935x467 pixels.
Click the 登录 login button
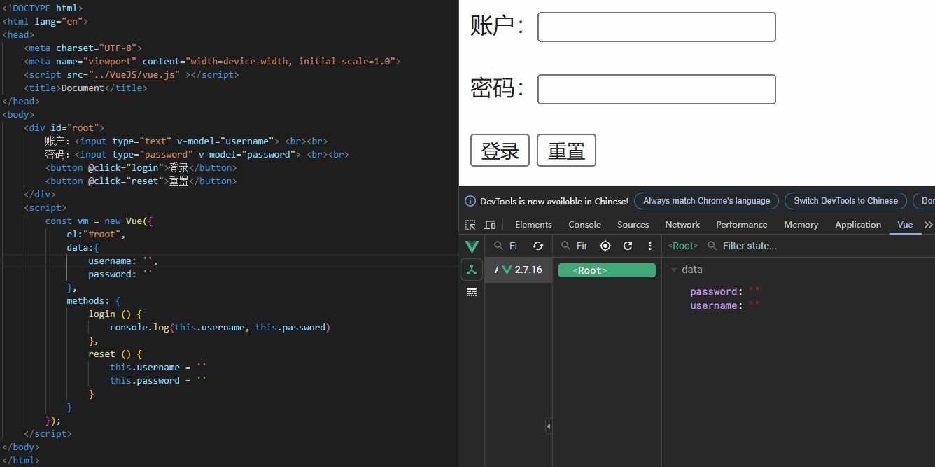500,151
